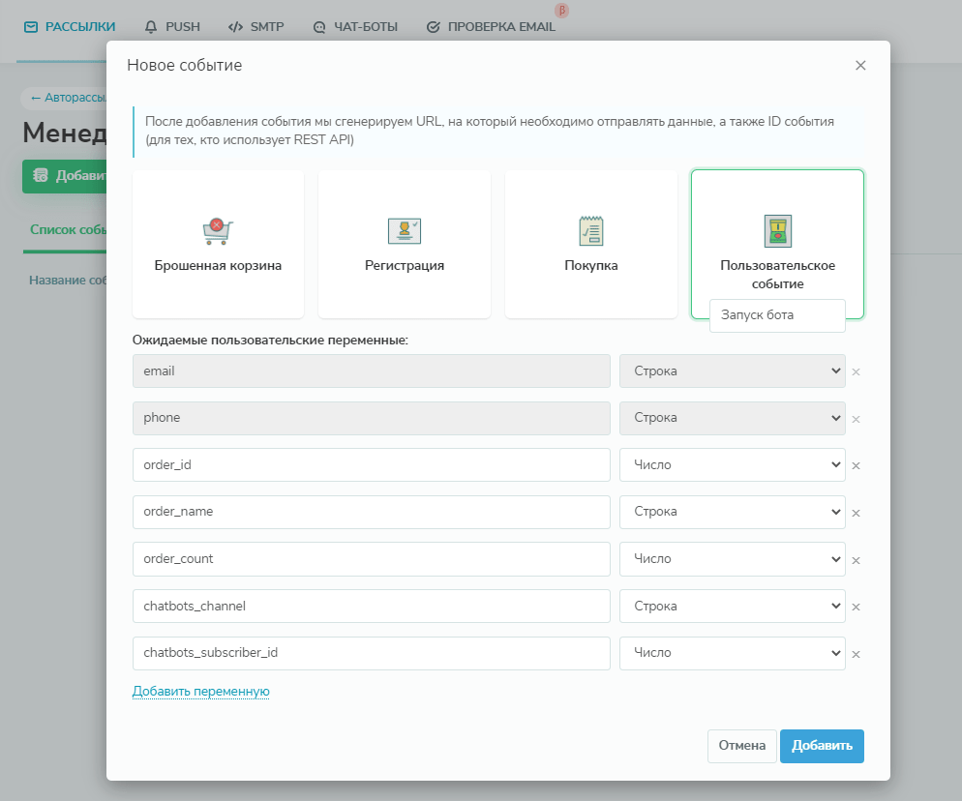This screenshot has height=801, width=962.
Task: Pick the Покупка event receipt icon
Action: (590, 230)
